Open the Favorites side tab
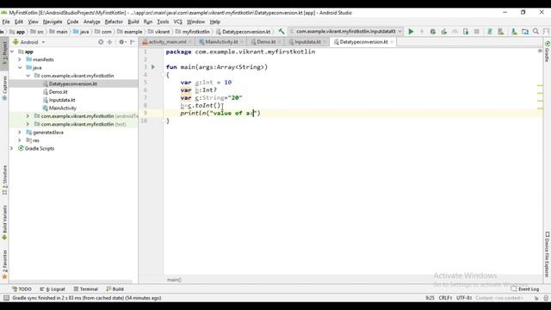The width and height of the screenshot is (551, 310). coord(4,264)
